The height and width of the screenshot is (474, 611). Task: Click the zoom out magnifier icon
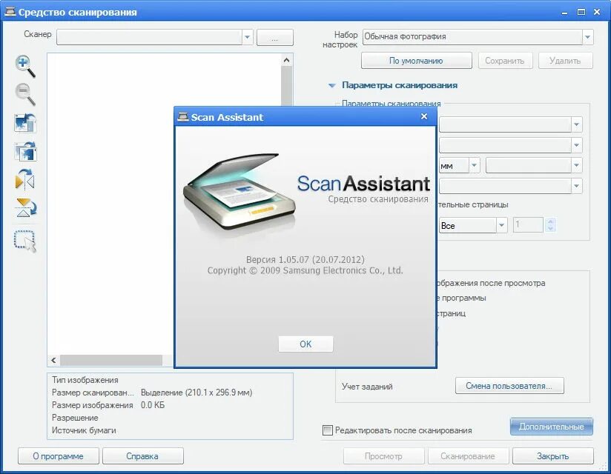25,94
